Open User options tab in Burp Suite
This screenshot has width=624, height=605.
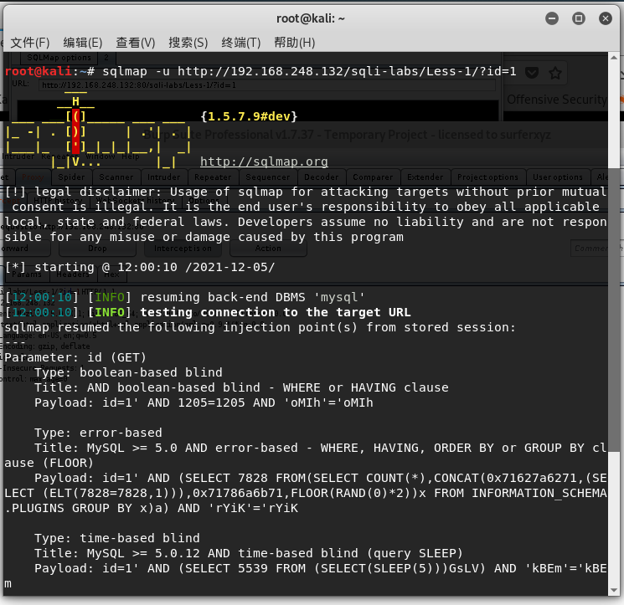pyautogui.click(x=558, y=177)
